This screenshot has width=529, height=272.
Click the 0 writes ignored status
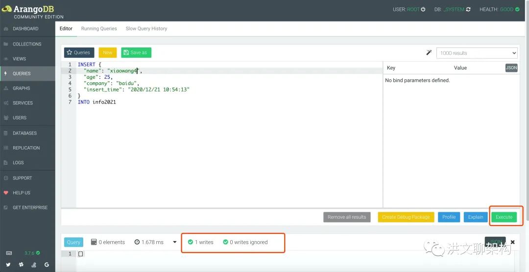click(x=245, y=242)
